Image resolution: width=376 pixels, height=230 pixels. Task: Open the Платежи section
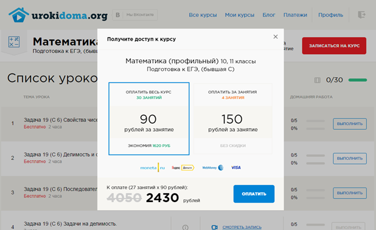[295, 15]
